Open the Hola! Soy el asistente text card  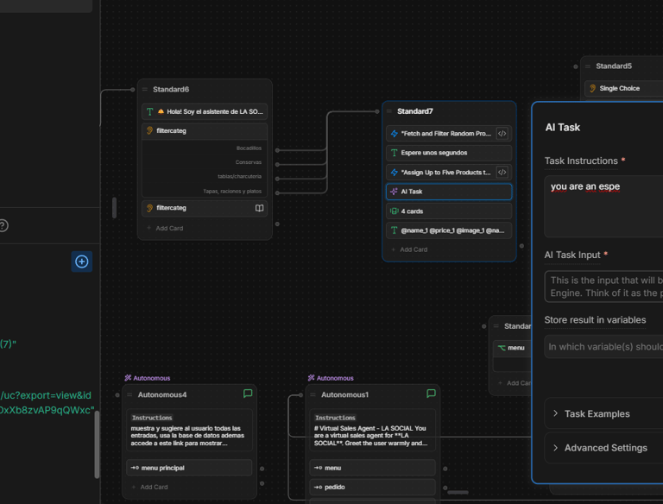[205, 111]
